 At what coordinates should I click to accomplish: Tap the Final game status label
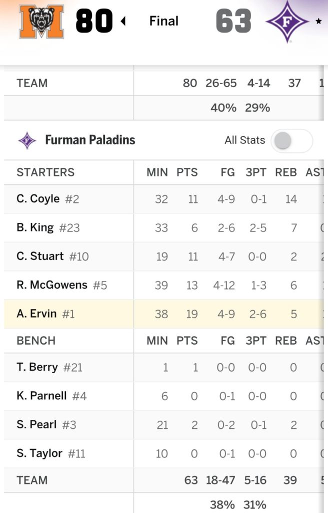pos(164,21)
